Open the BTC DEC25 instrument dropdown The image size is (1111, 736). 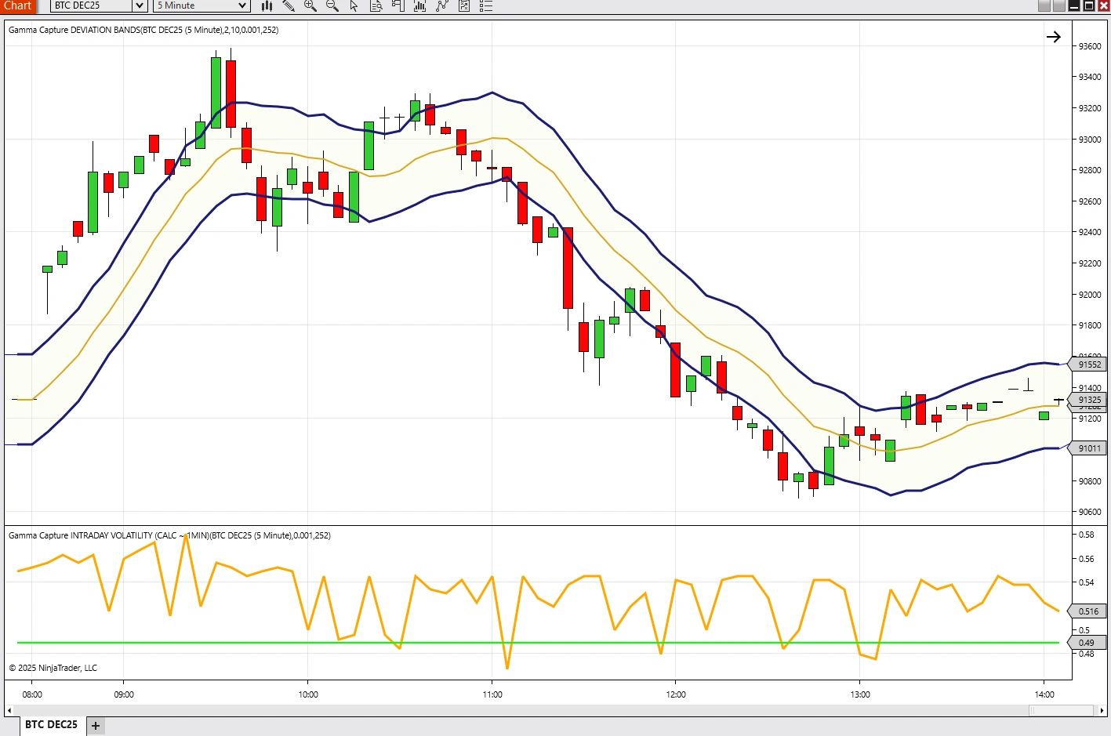click(x=139, y=6)
